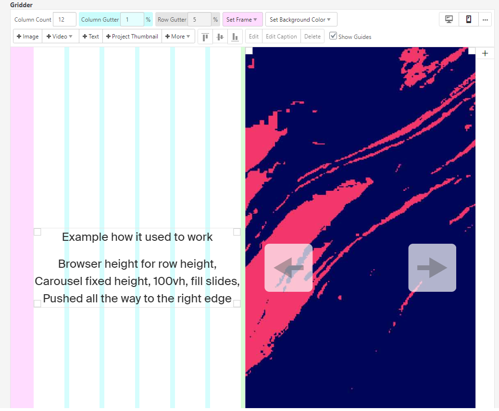499x411 pixels.
Task: Open Set Background Color dropdown
Action: point(301,20)
